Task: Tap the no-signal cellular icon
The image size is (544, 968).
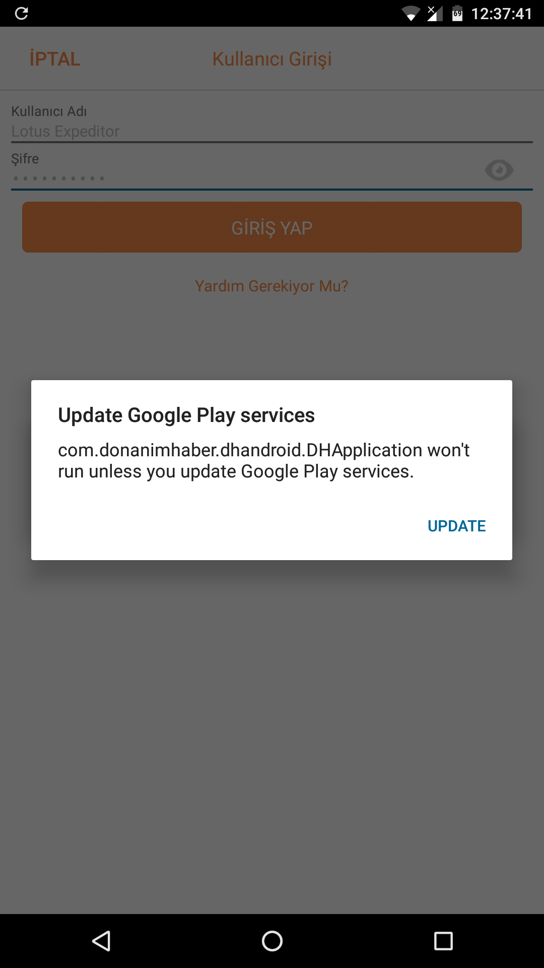Action: (435, 14)
